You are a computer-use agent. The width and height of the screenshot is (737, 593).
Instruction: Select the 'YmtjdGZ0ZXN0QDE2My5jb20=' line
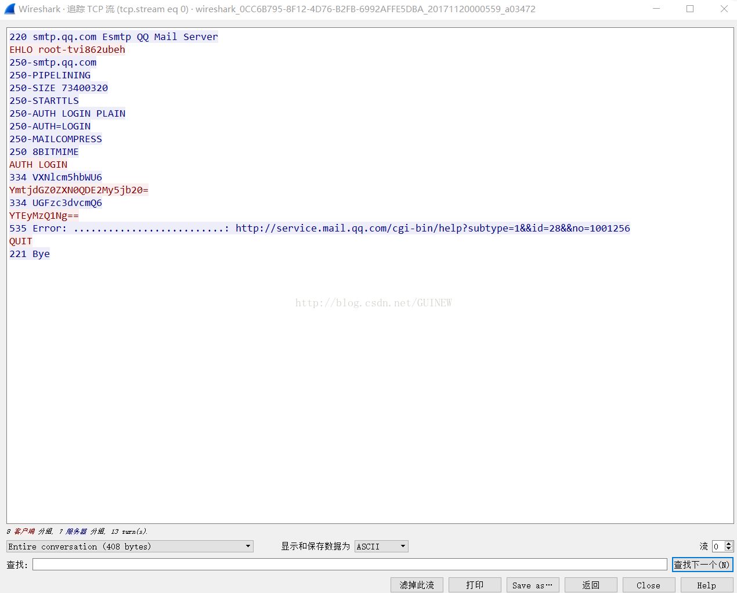[x=79, y=190]
